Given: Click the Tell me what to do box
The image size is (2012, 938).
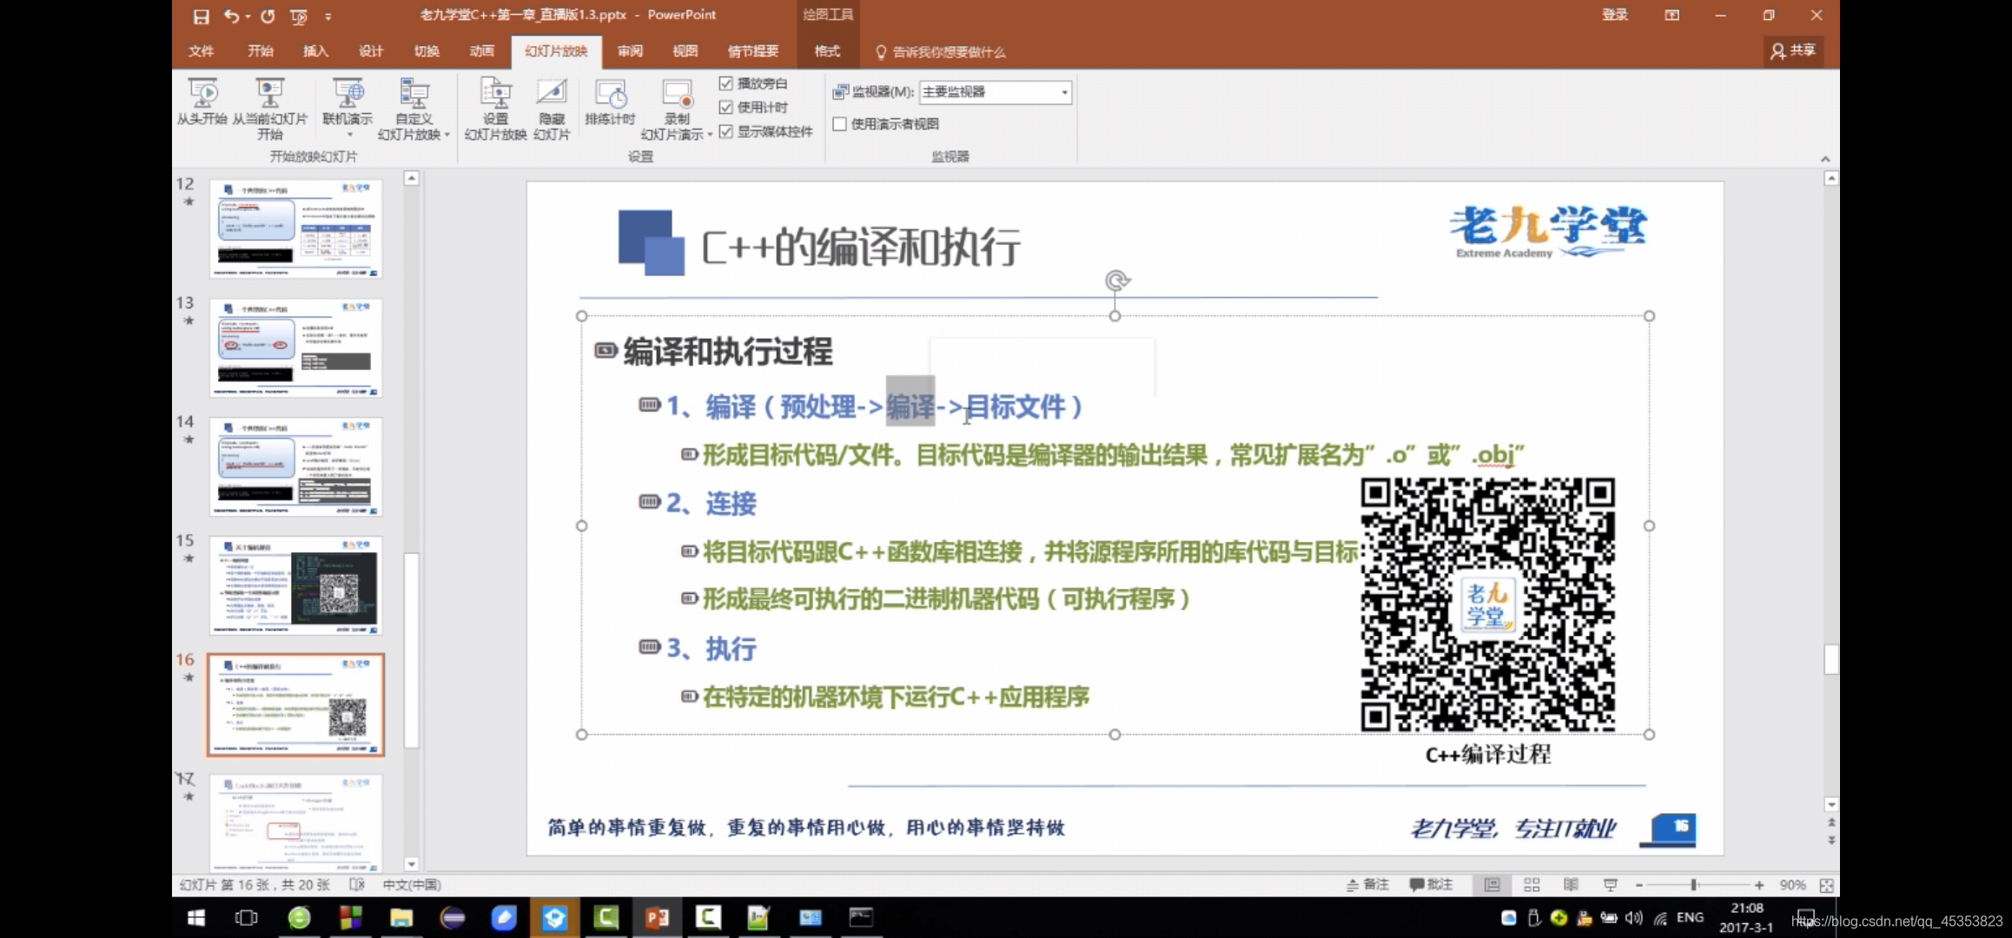Looking at the screenshot, I should (941, 52).
